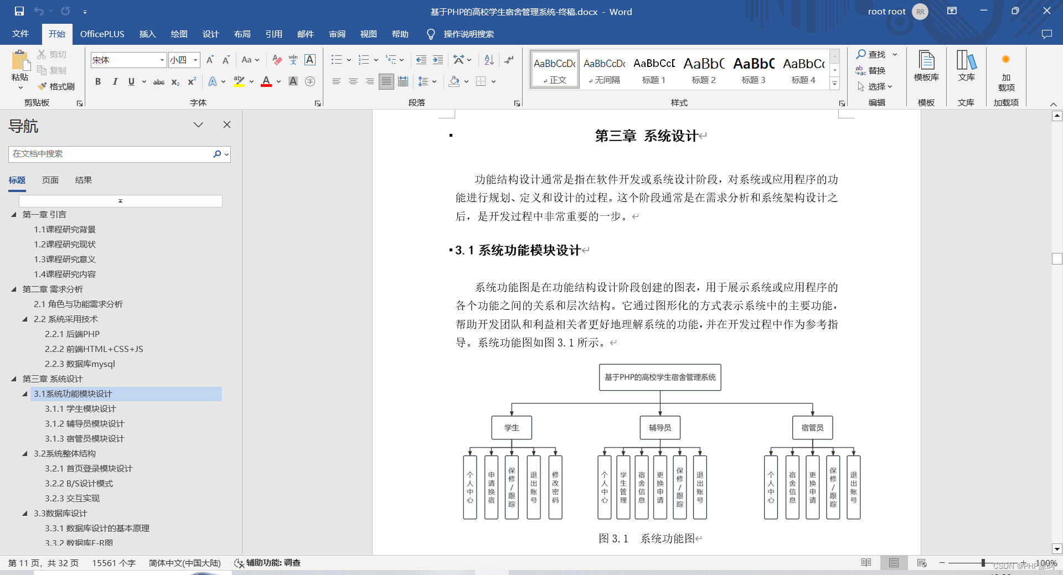Open the 模板库 template library

point(926,66)
